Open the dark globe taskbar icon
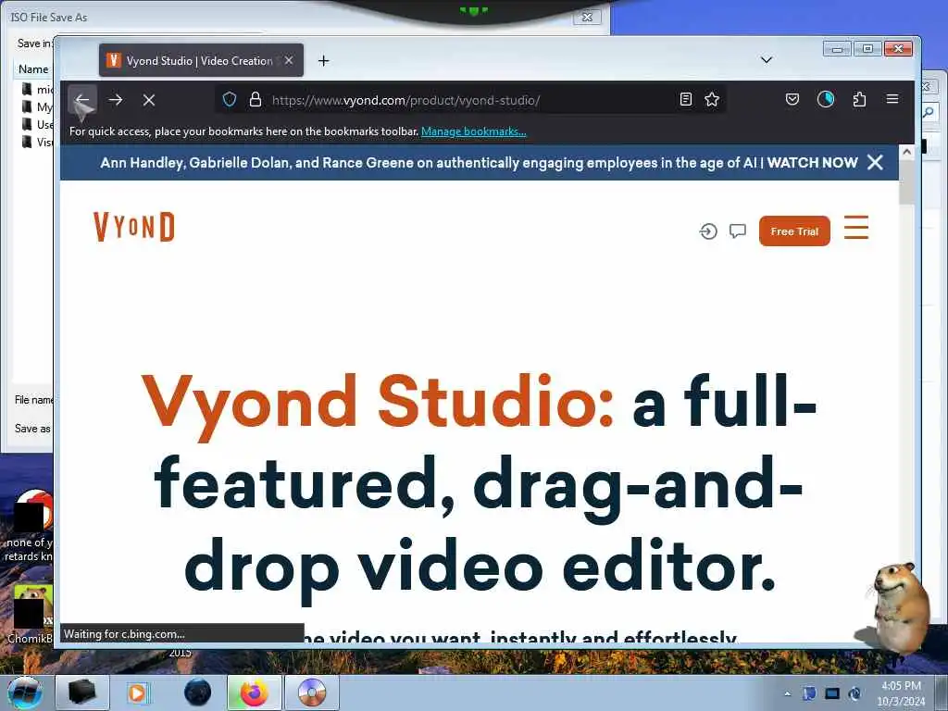 [x=198, y=692]
